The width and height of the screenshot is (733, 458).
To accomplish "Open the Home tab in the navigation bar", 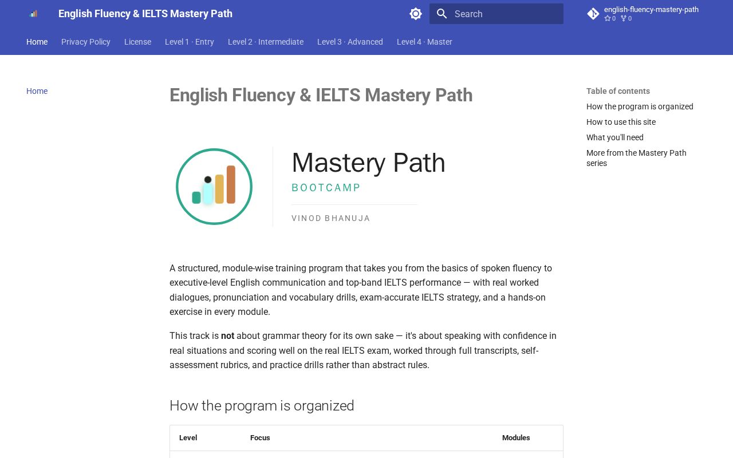I will click(37, 42).
